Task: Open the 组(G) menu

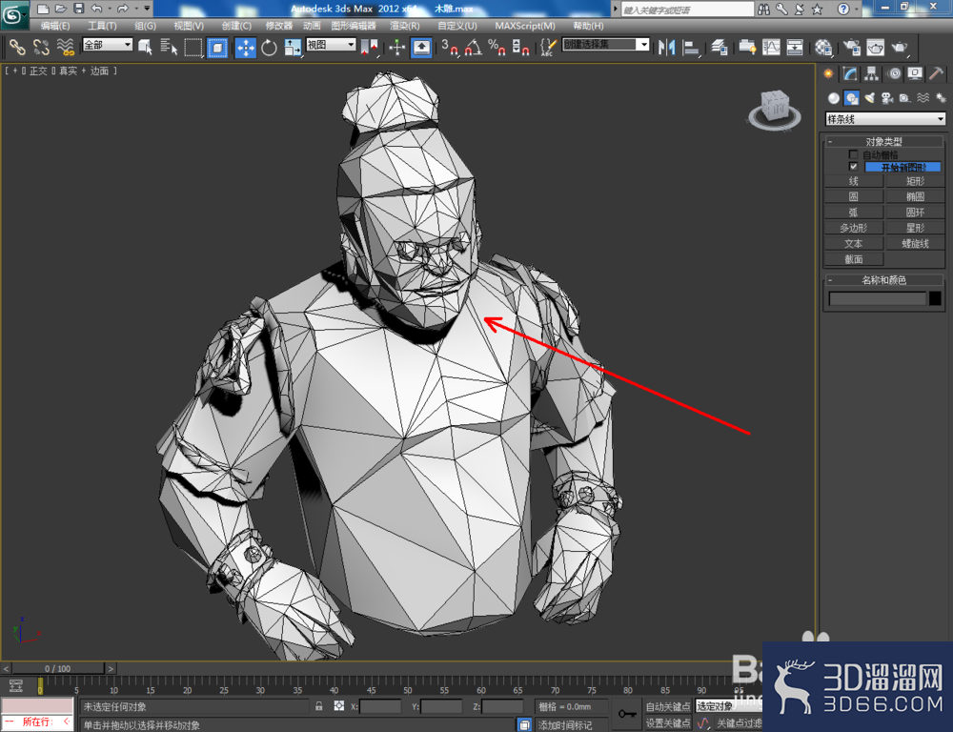Action: [145, 26]
